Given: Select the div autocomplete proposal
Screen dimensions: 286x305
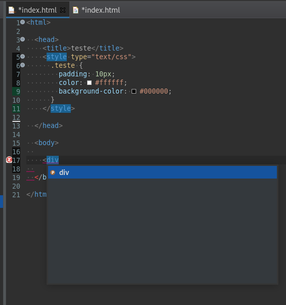Looking at the screenshot, I should tap(162, 172).
